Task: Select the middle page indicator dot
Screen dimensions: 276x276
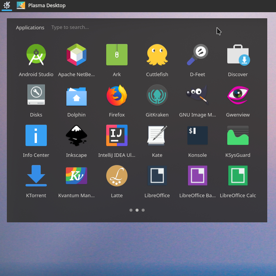Action: 137,210
